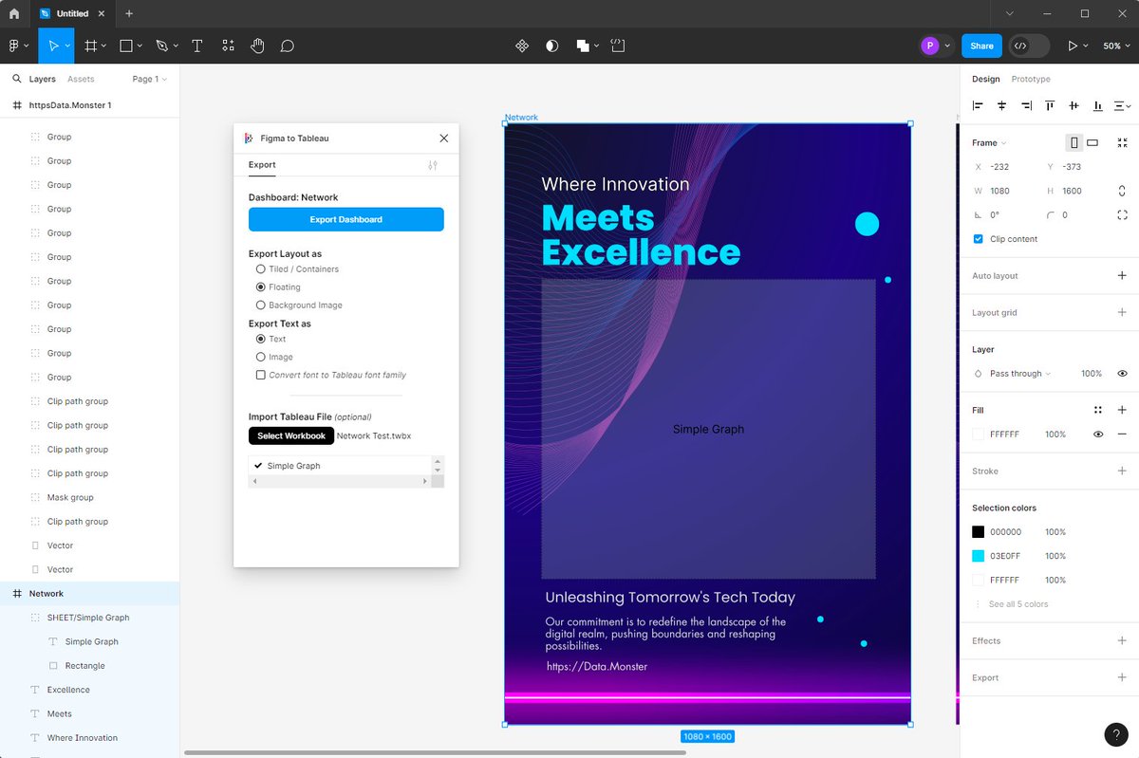Toggle fill FFFFFF visibility eye
Viewport: 1139px width, 758px height.
click(1098, 434)
